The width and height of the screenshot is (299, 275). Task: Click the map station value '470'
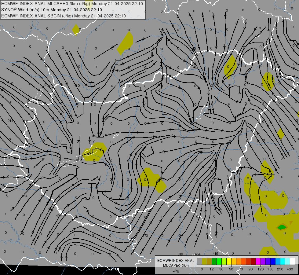145,236
